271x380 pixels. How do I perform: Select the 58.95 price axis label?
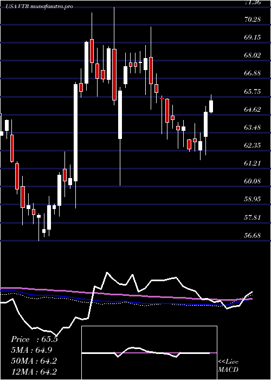253,199
